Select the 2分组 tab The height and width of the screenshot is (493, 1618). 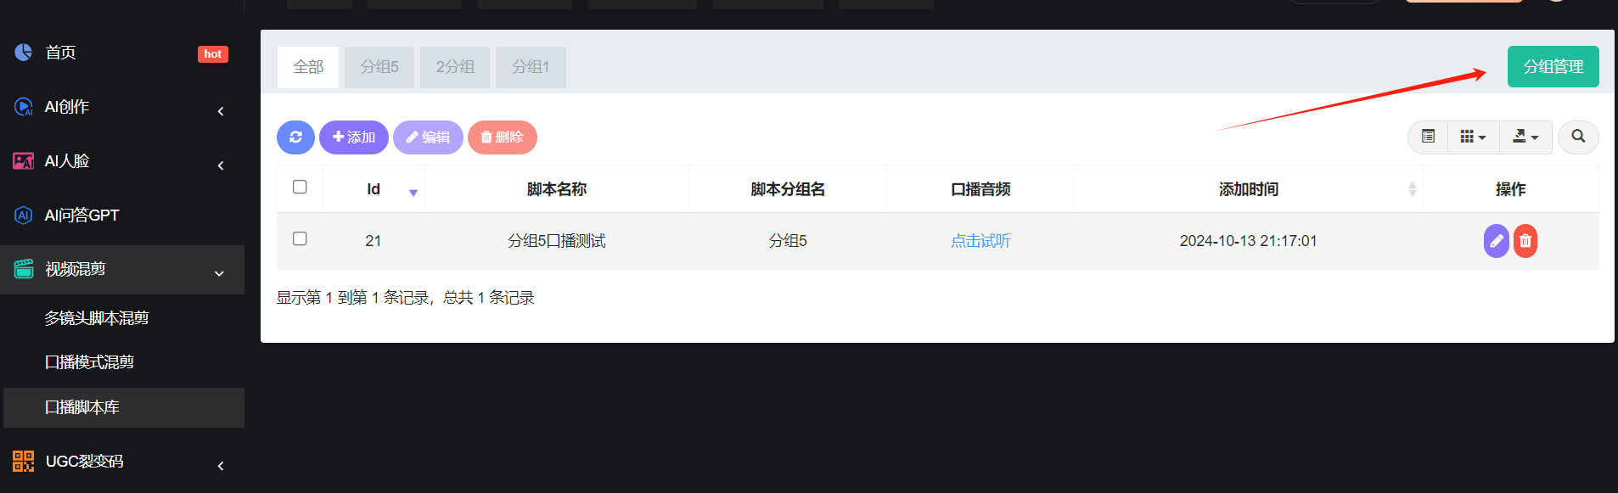pyautogui.click(x=455, y=67)
